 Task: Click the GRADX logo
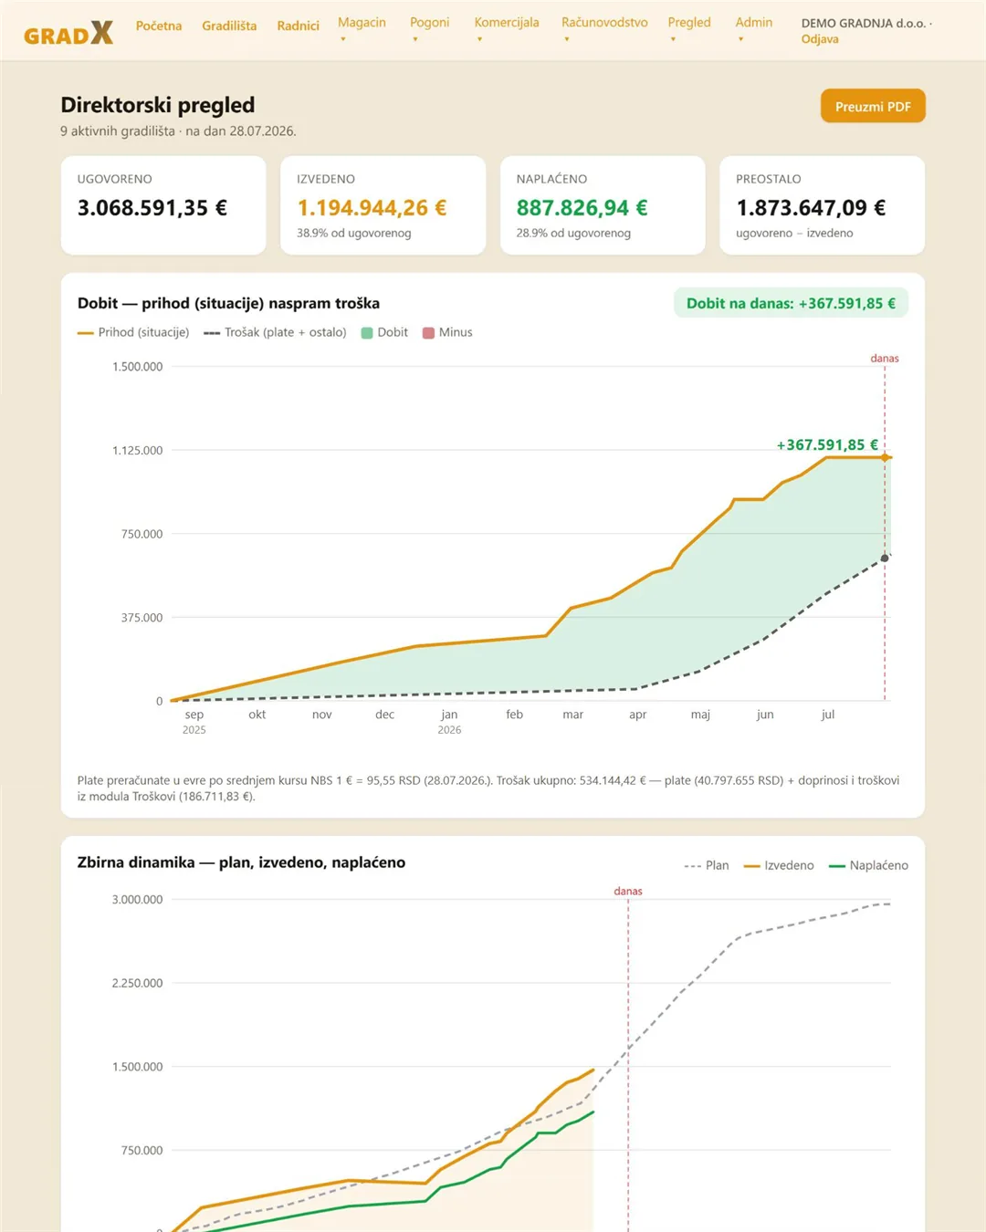[68, 34]
